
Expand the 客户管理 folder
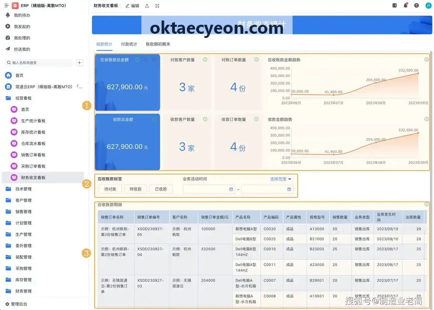[x=23, y=200]
